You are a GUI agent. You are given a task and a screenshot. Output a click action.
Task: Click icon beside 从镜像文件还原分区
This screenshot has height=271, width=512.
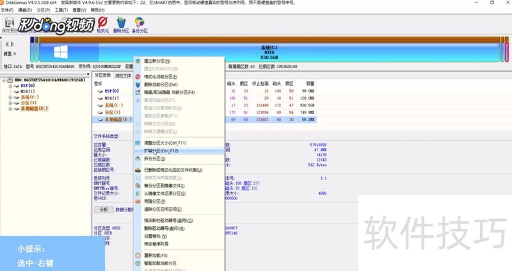pyautogui.click(x=138, y=193)
